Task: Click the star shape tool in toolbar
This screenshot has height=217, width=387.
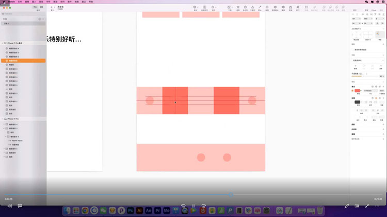Action: tap(237, 8)
